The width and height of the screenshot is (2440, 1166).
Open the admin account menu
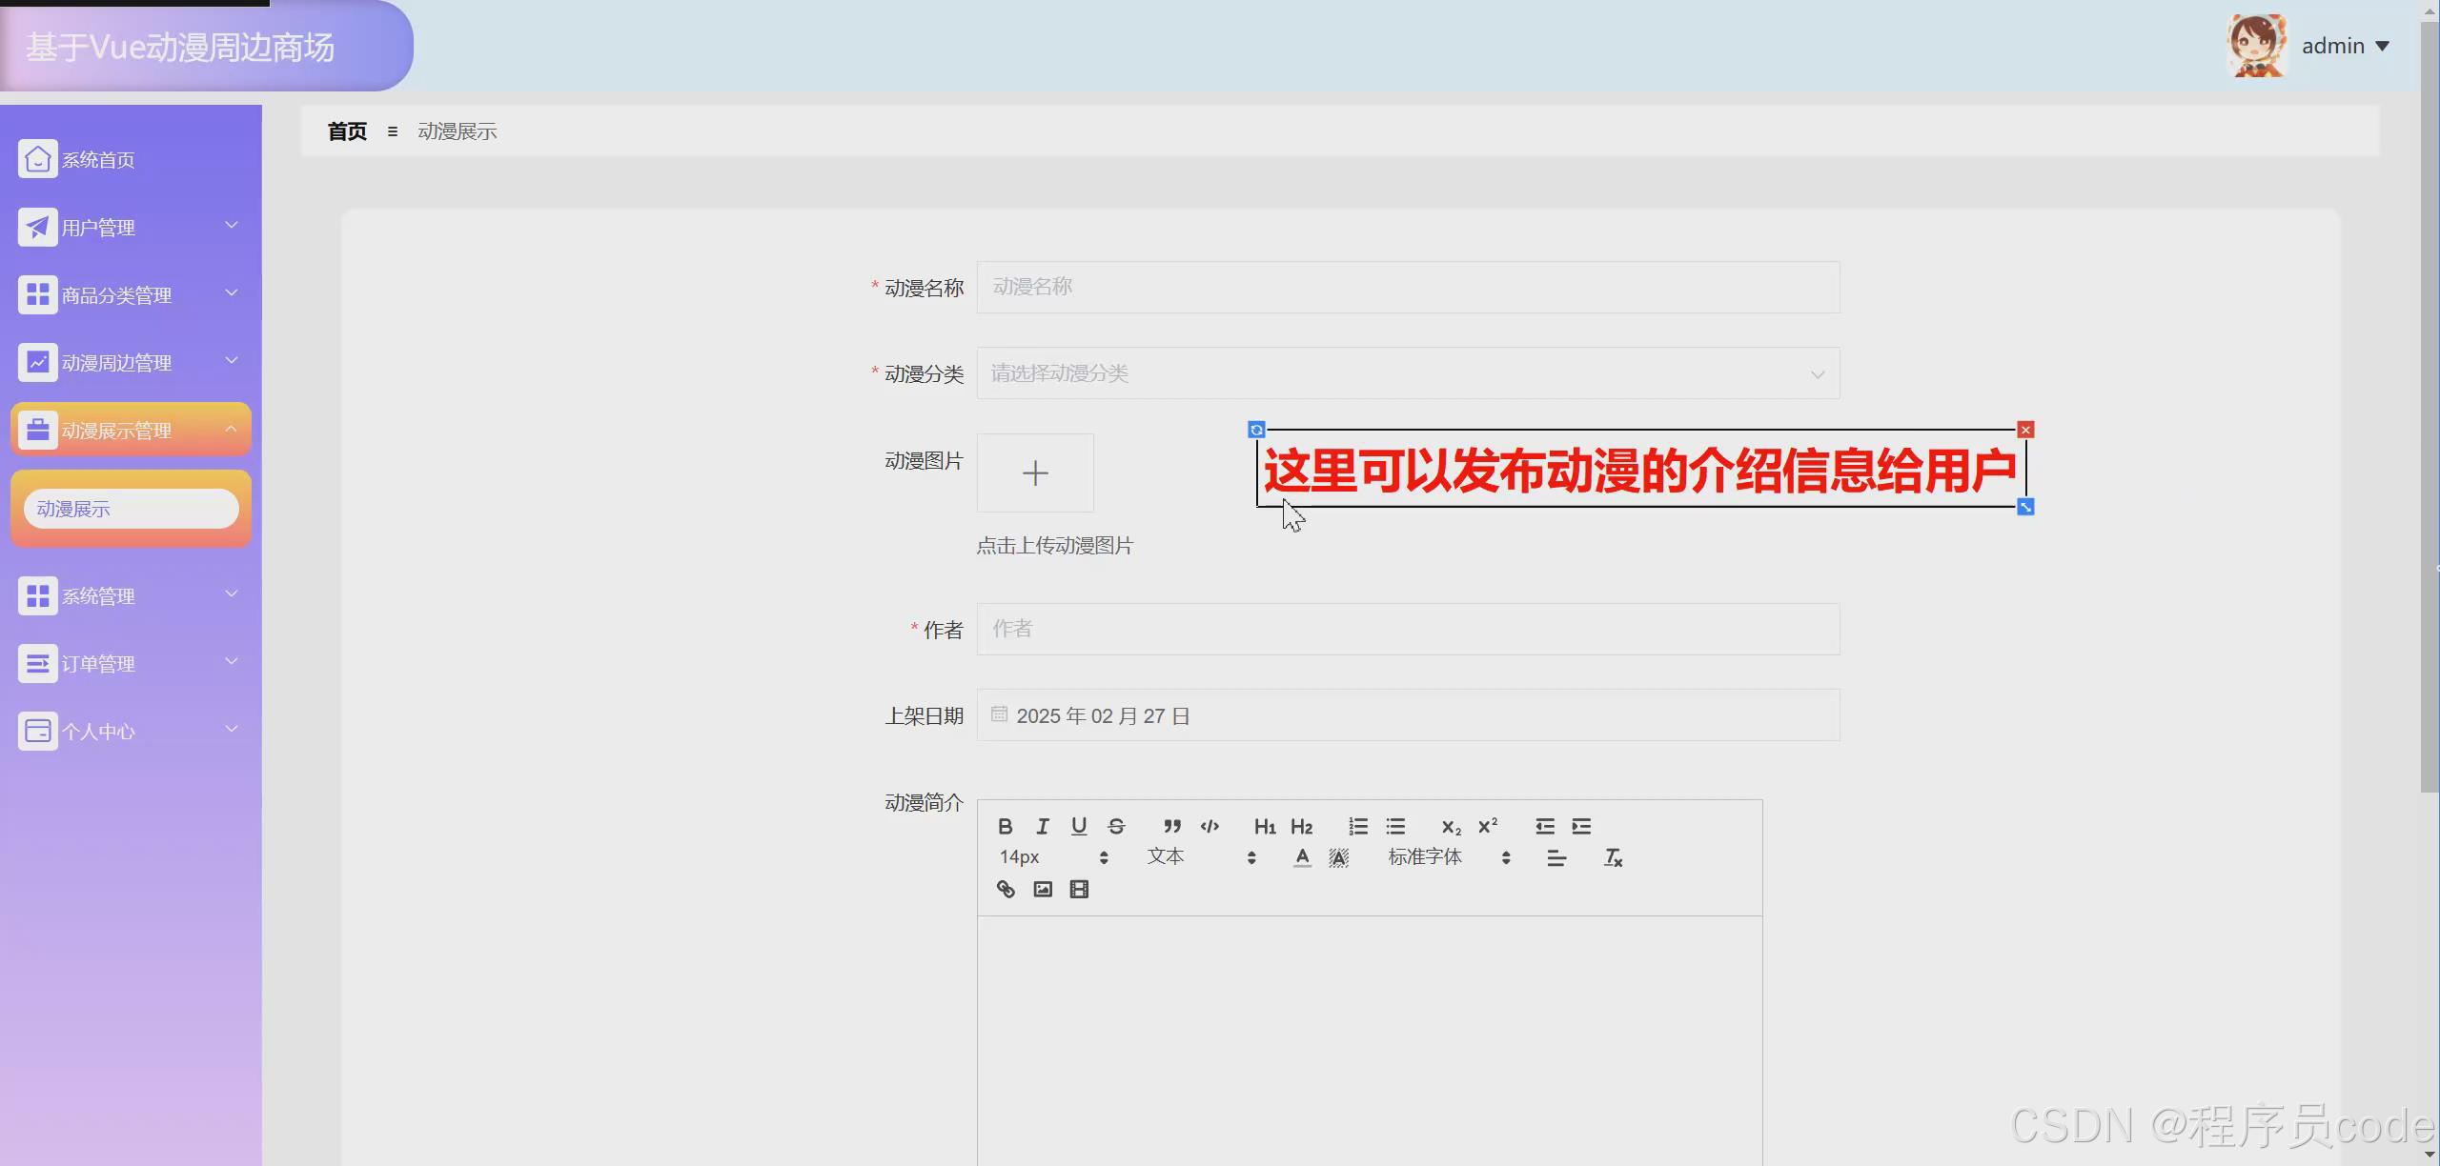(2345, 45)
